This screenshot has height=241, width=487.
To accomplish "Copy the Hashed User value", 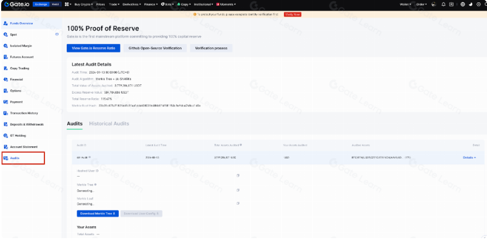I will tap(238, 175).
